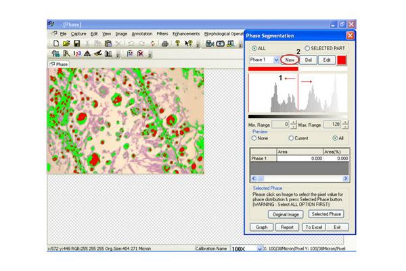Expand the measurement toolbar overflow arrow
The width and height of the screenshot is (406, 271).
click(118, 55)
